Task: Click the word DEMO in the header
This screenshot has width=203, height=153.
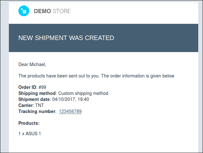Action: tap(42, 11)
